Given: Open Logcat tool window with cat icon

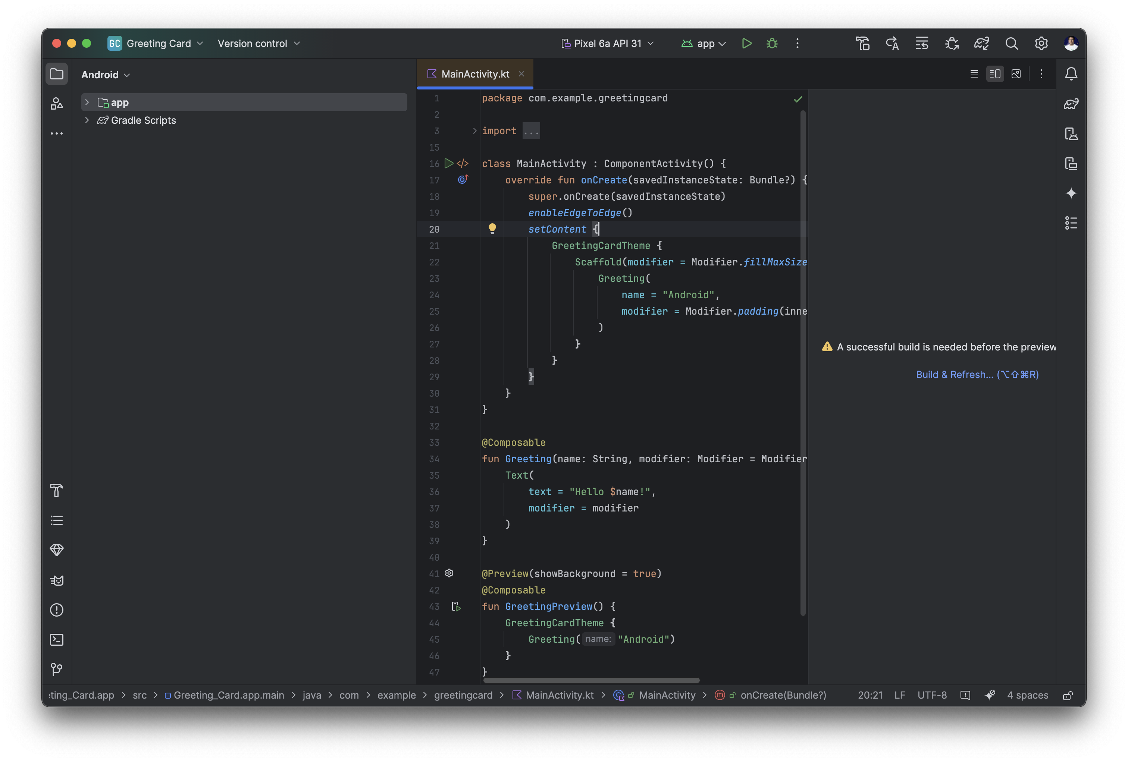Looking at the screenshot, I should [57, 580].
